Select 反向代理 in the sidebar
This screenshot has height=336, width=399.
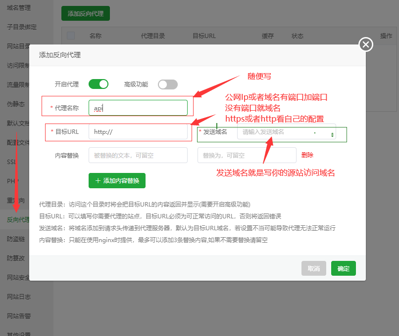pyautogui.click(x=18, y=219)
